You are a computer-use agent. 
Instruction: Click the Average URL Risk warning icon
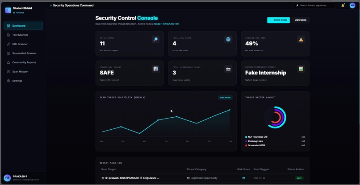coord(301,39)
